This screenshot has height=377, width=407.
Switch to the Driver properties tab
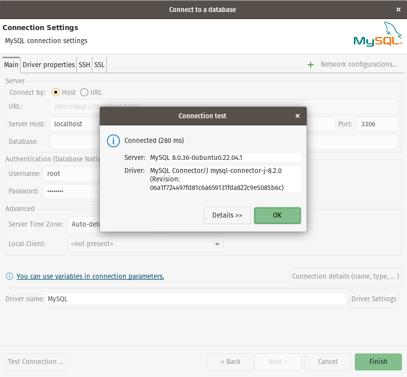[x=49, y=65]
